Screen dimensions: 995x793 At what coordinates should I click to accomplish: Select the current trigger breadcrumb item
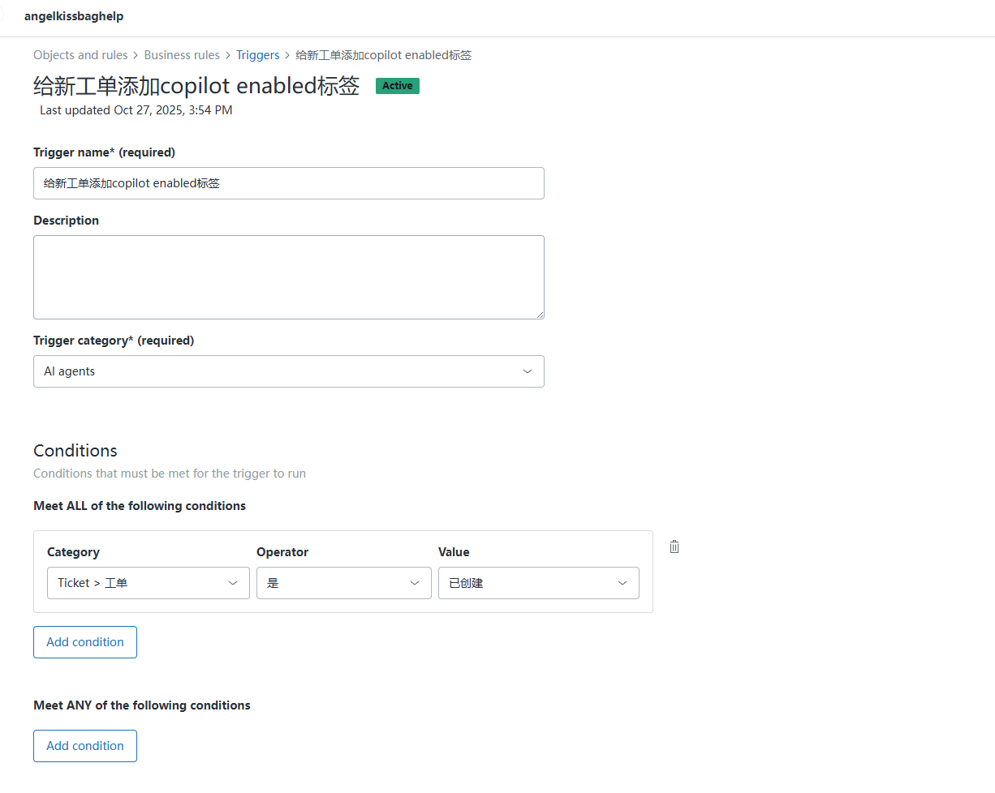(x=383, y=55)
